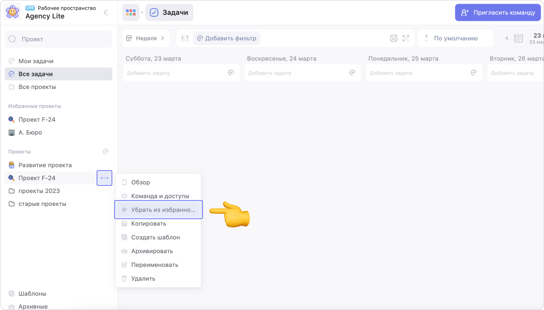Viewport: 544px width, 310px height.
Task: Click the fullscreen expand icon
Action: click(406, 38)
